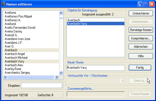Confirm with the Fertig button
The width and height of the screenshot is (156, 101).
click(140, 67)
